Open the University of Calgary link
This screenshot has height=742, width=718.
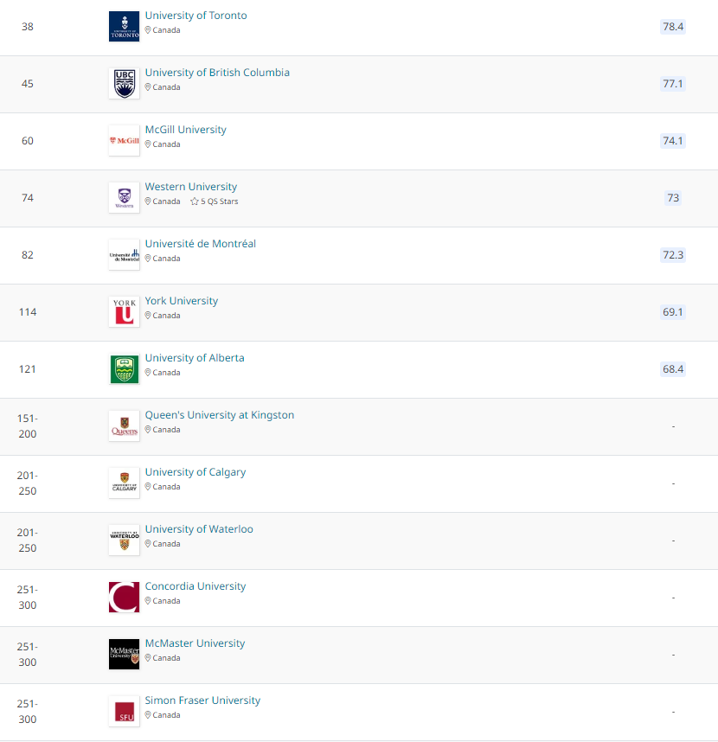tap(196, 472)
